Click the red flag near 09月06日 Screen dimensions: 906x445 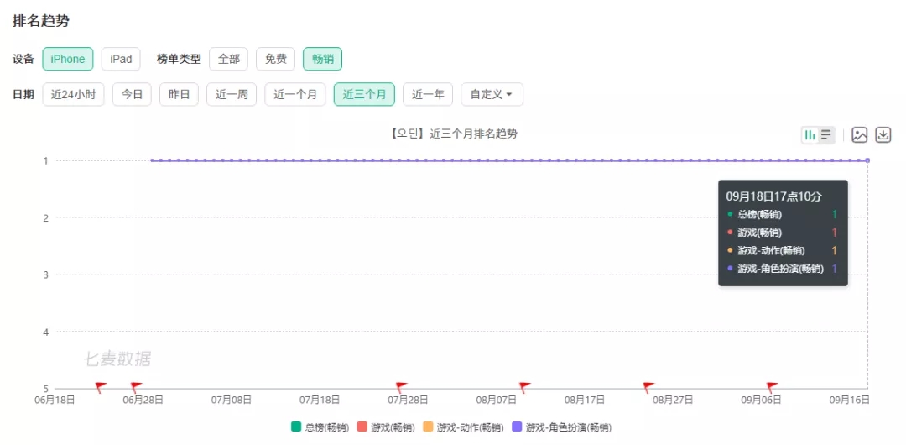772,387
